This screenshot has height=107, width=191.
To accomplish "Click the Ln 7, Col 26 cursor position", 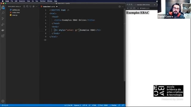I will [x=68, y=105].
